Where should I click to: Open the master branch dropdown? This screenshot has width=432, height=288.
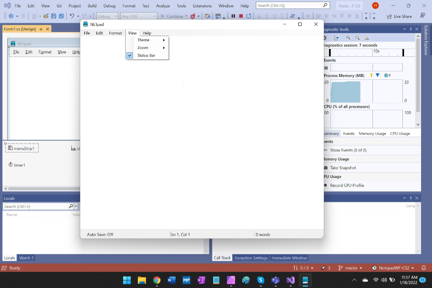(351, 268)
